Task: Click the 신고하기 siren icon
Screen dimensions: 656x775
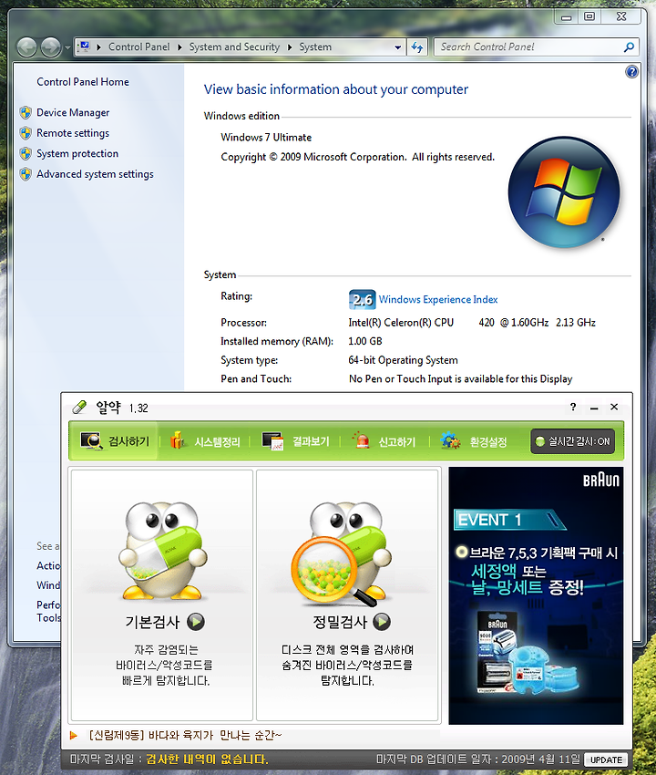Action: pyautogui.click(x=362, y=439)
